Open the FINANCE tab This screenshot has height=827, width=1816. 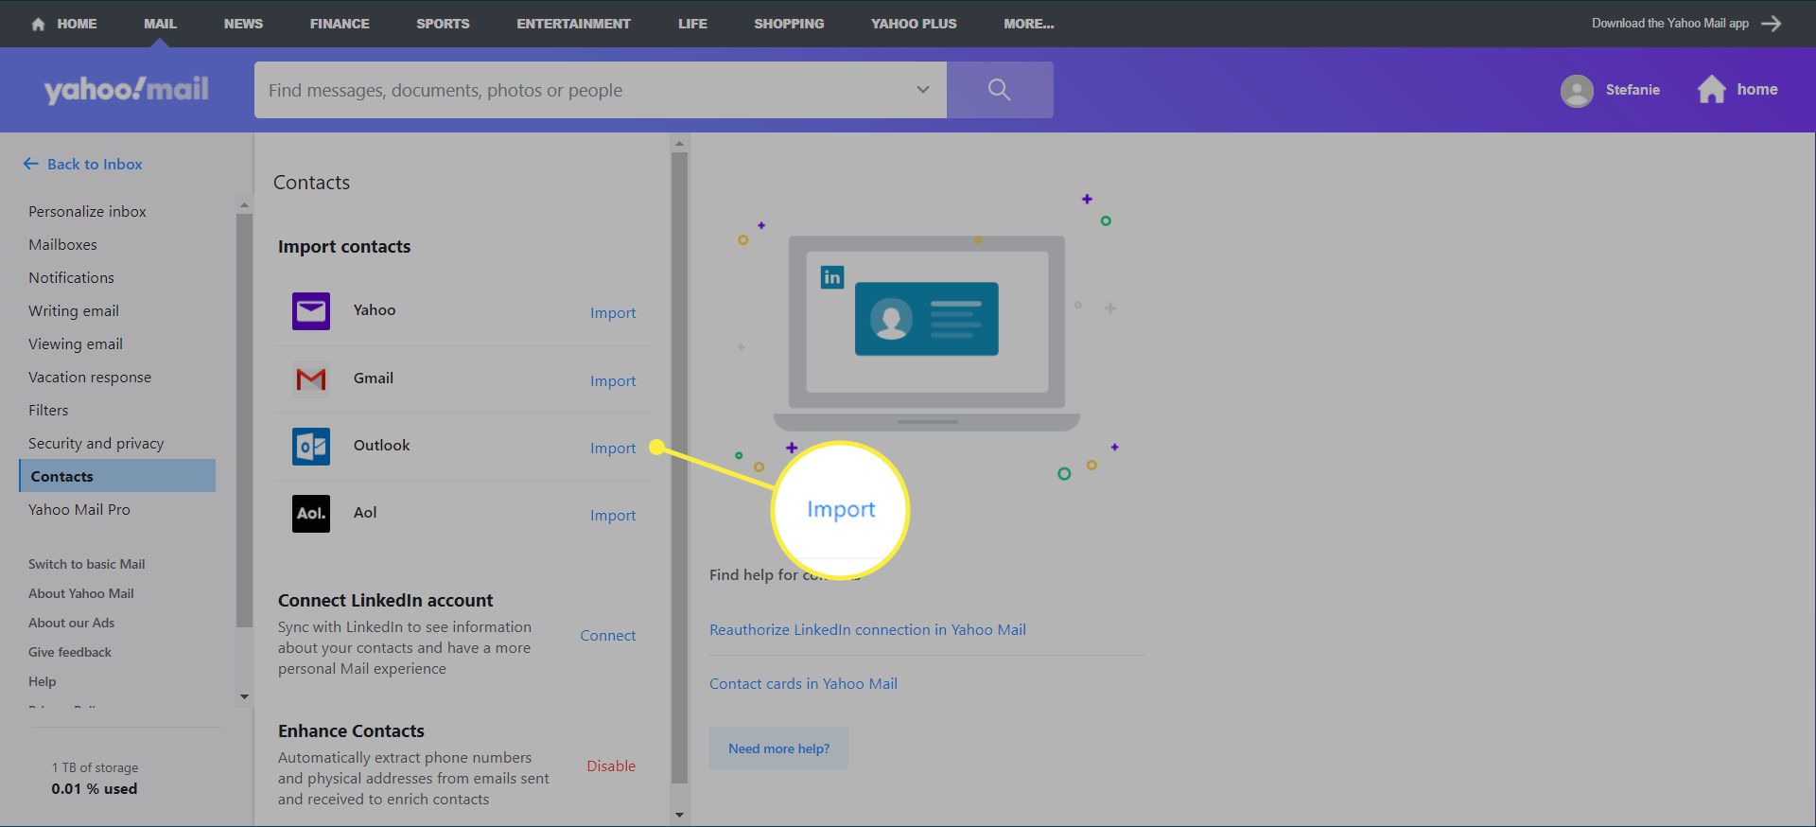pyautogui.click(x=340, y=24)
